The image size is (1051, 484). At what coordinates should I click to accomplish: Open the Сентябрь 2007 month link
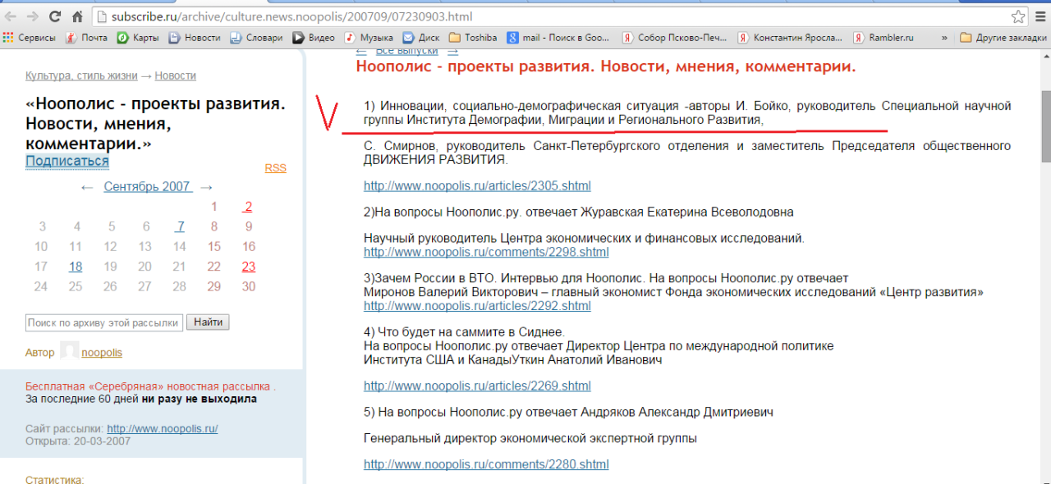(x=148, y=187)
